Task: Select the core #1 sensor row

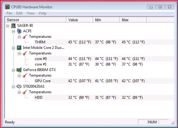Action: pos(104,64)
